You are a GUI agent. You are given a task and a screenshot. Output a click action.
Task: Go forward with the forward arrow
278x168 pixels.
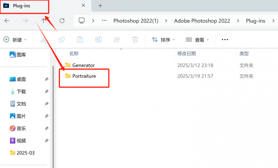[25, 21]
